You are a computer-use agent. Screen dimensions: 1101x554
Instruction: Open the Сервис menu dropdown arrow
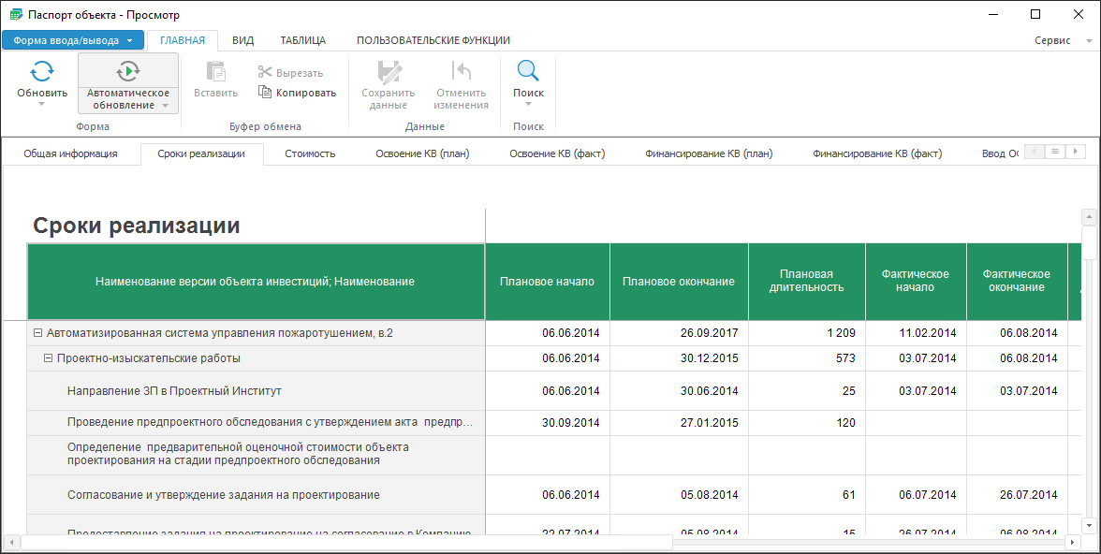(x=1089, y=41)
